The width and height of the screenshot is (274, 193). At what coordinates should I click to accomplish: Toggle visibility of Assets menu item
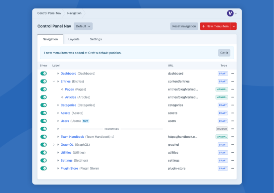pyautogui.click(x=43, y=113)
